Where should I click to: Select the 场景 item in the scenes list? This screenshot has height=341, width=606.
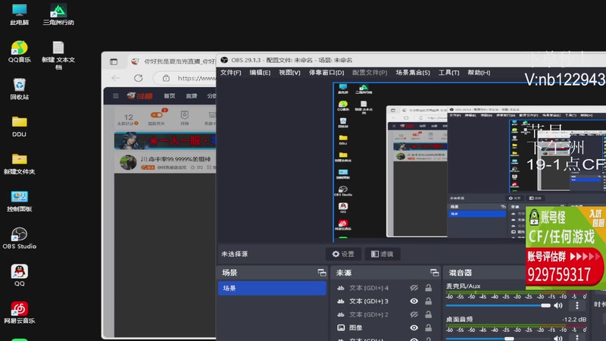pyautogui.click(x=272, y=288)
